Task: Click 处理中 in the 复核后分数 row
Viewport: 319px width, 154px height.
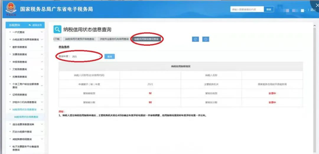Action: coord(272,102)
